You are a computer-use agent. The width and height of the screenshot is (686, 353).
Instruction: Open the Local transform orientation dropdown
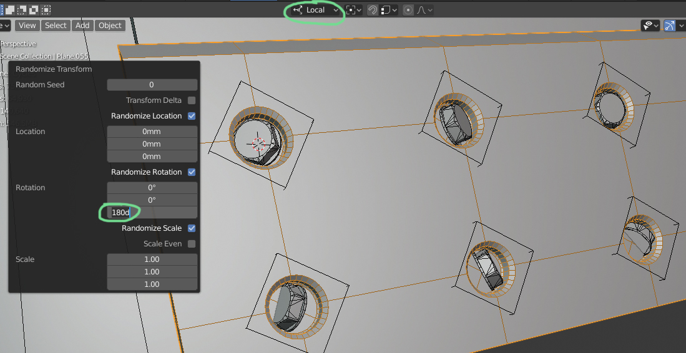click(x=316, y=9)
